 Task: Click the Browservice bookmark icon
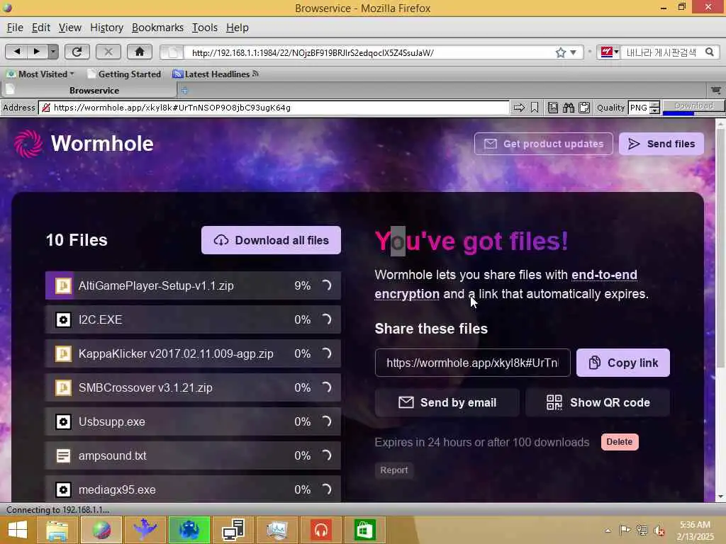point(535,108)
